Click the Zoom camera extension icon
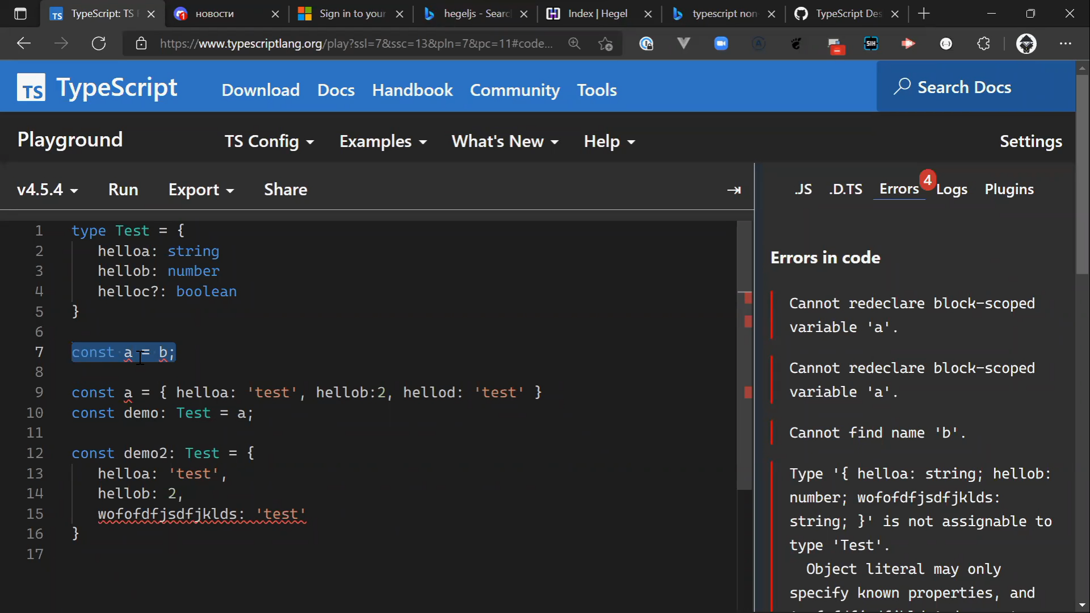Screen dimensions: 1090x613 point(721,44)
